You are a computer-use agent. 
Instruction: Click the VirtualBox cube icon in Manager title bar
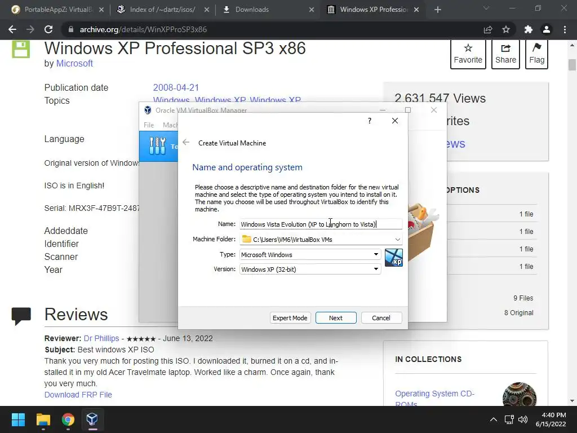tap(148, 110)
